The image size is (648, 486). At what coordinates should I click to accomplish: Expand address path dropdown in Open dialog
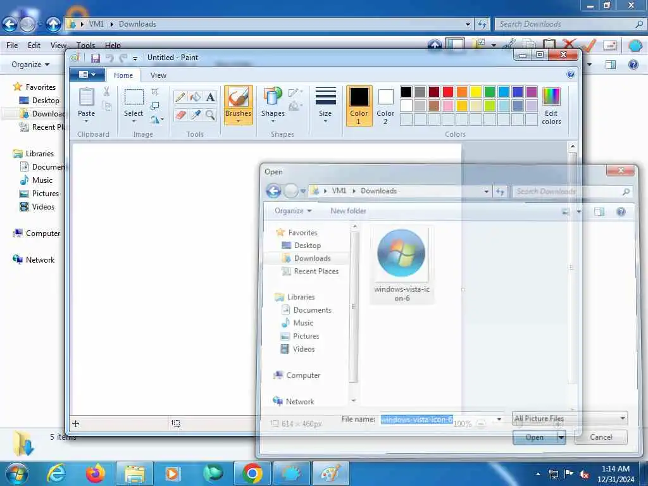486,191
